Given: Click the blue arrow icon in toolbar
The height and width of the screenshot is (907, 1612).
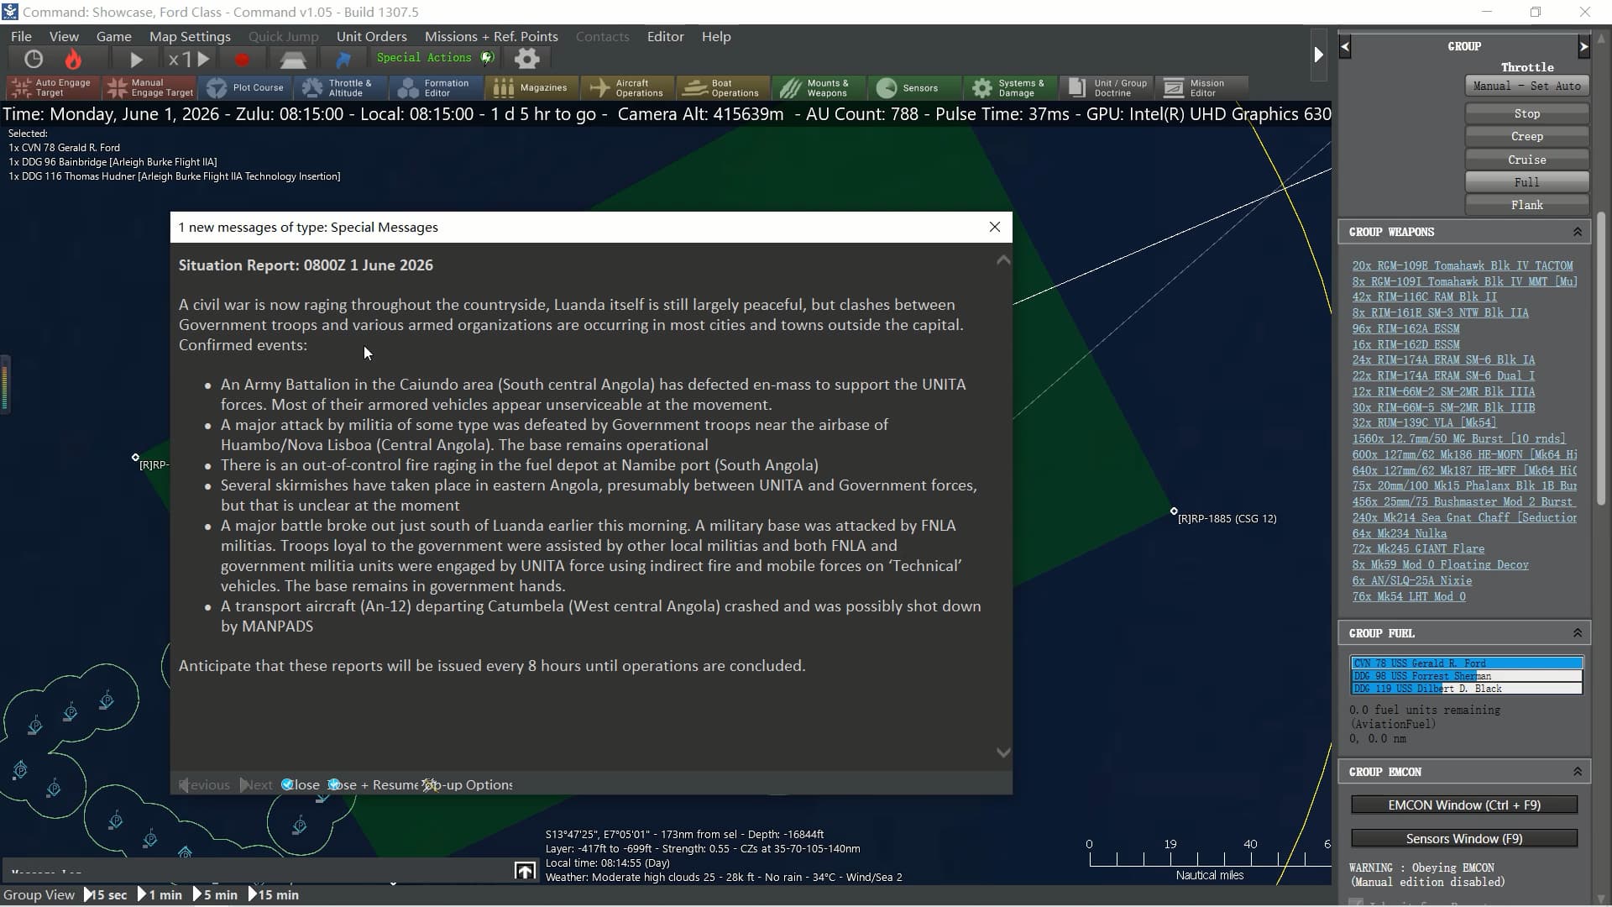Looking at the screenshot, I should (343, 60).
